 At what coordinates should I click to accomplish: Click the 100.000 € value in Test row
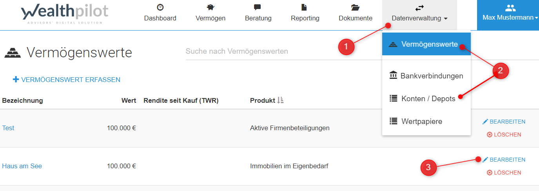pos(122,128)
